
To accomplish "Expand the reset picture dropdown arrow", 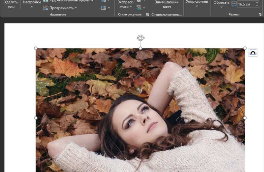I will point(109,8).
